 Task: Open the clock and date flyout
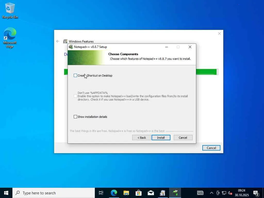click(x=242, y=193)
